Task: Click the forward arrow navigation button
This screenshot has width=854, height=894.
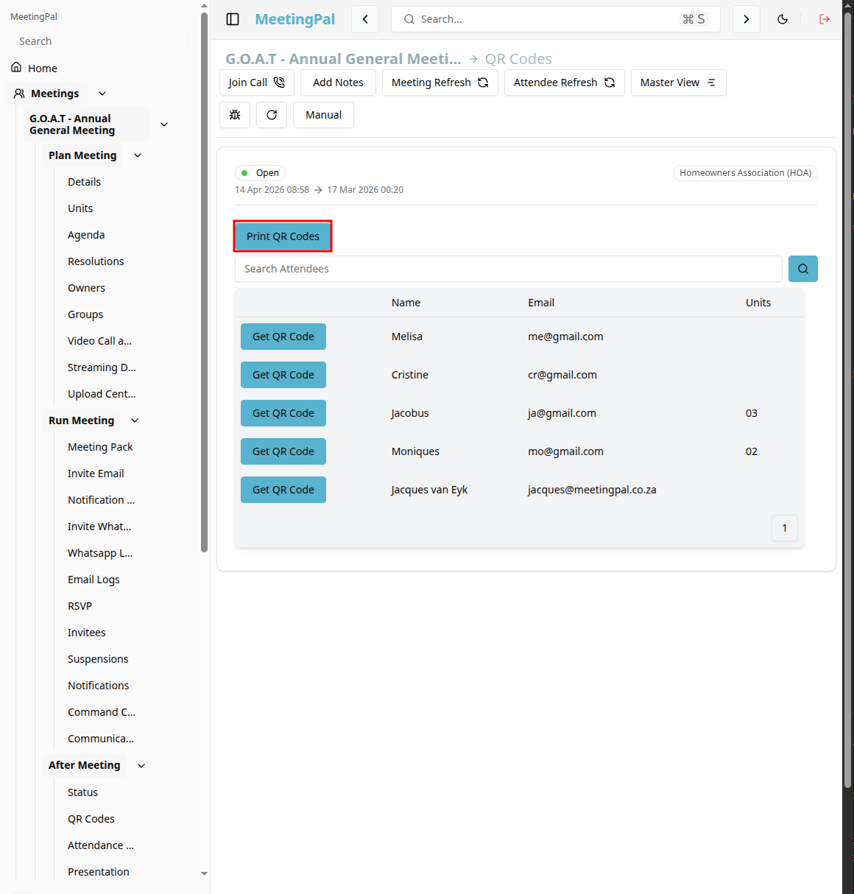Action: (747, 19)
